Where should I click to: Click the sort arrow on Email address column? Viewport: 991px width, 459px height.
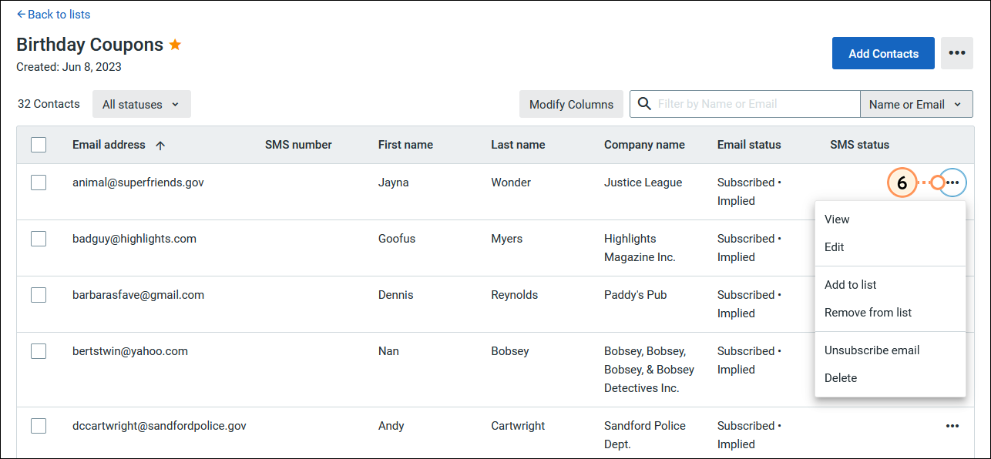[160, 144]
